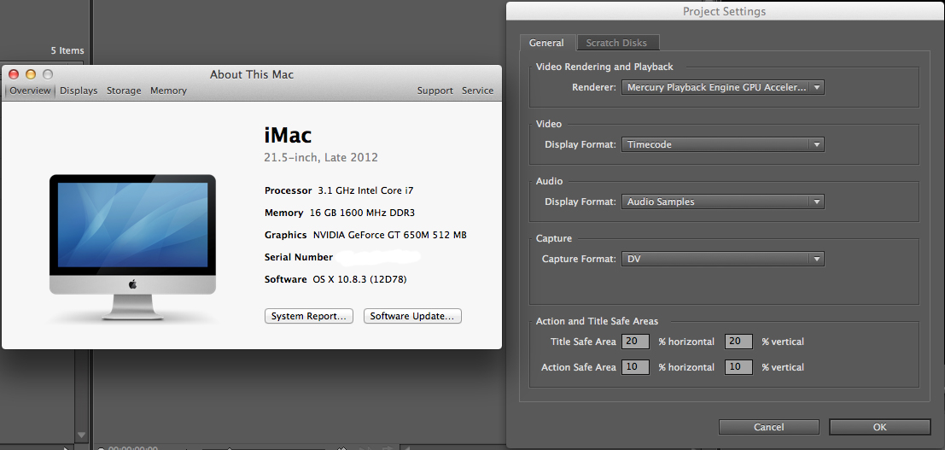Open the Renderer dropdown

click(x=722, y=87)
